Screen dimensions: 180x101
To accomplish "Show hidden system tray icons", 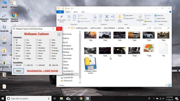I will pos(154,98).
